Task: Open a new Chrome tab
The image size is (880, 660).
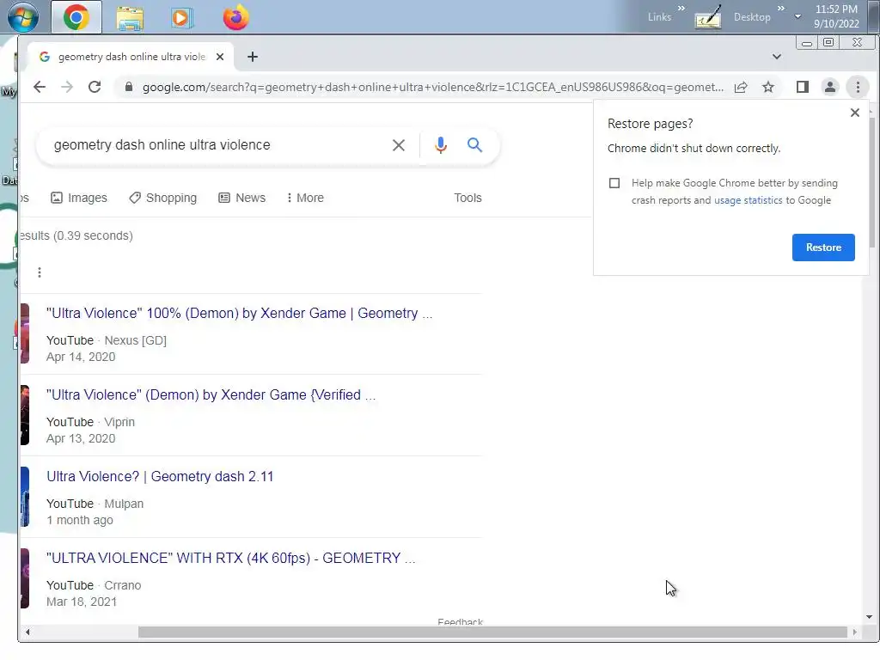Action: click(x=253, y=57)
